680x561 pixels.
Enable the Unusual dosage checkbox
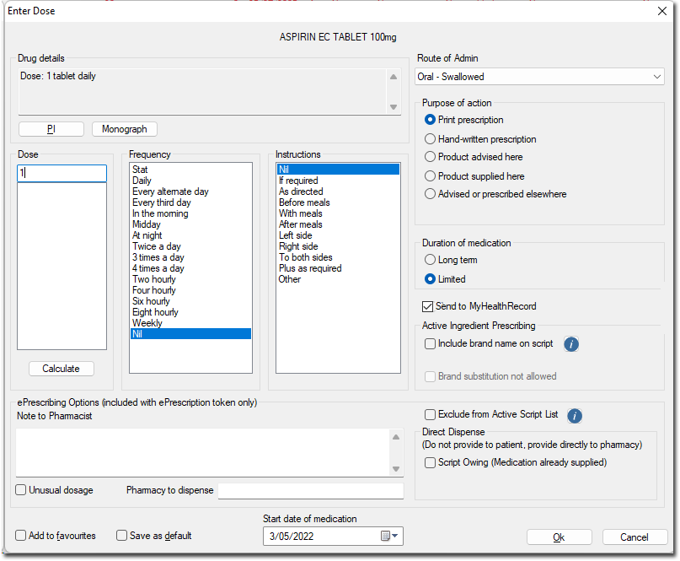(x=21, y=490)
